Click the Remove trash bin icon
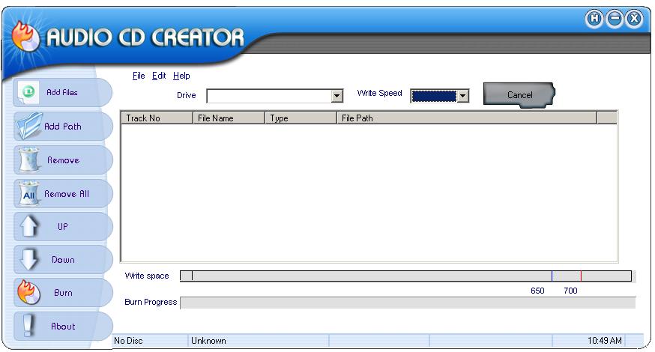655x352 pixels. click(x=28, y=160)
